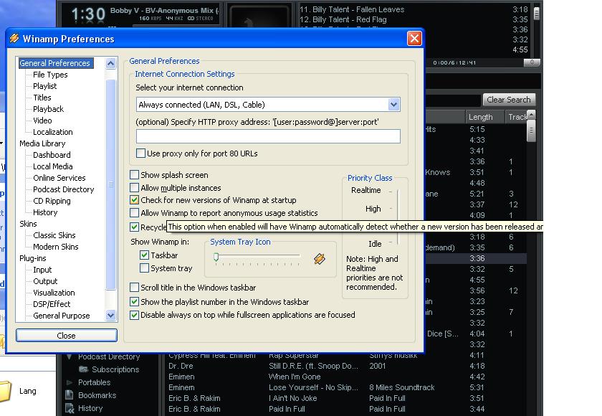Select File Types in the preferences tree

(x=50, y=75)
